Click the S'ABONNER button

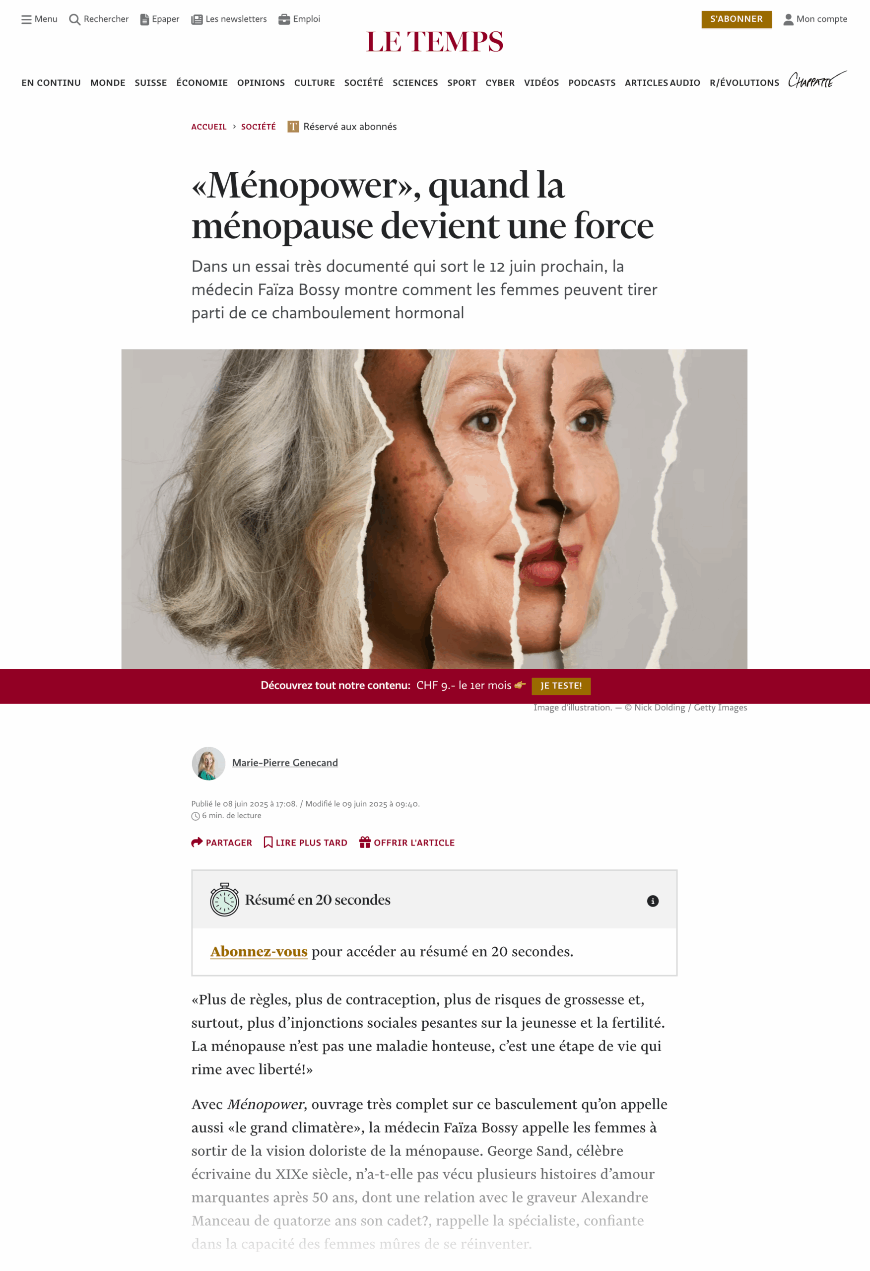[736, 19]
